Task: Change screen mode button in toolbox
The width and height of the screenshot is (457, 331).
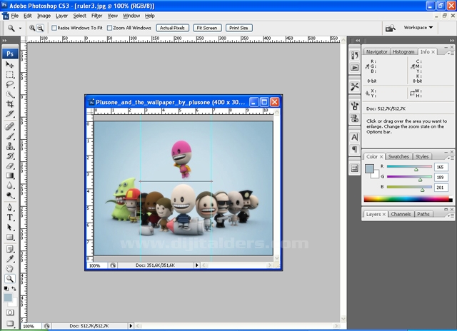Action: (10, 323)
